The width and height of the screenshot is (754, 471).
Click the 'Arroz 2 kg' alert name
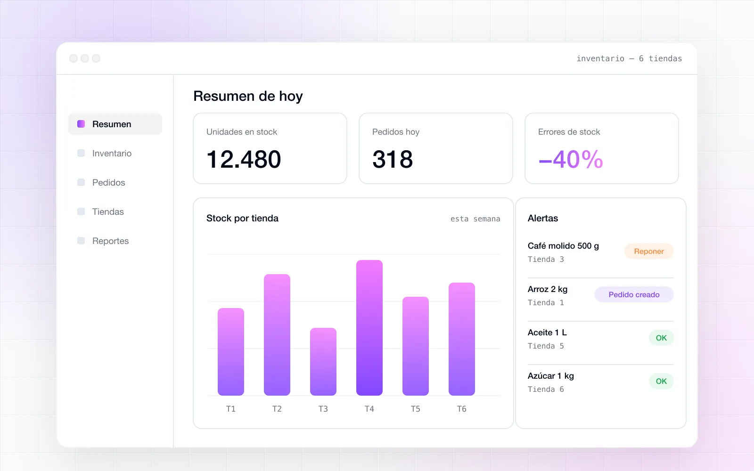[x=548, y=289]
